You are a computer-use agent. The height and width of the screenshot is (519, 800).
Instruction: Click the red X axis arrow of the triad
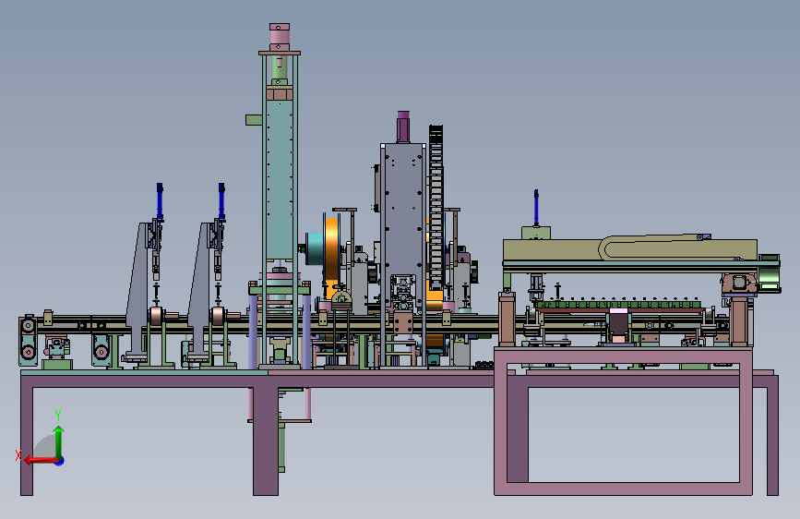coord(41,460)
